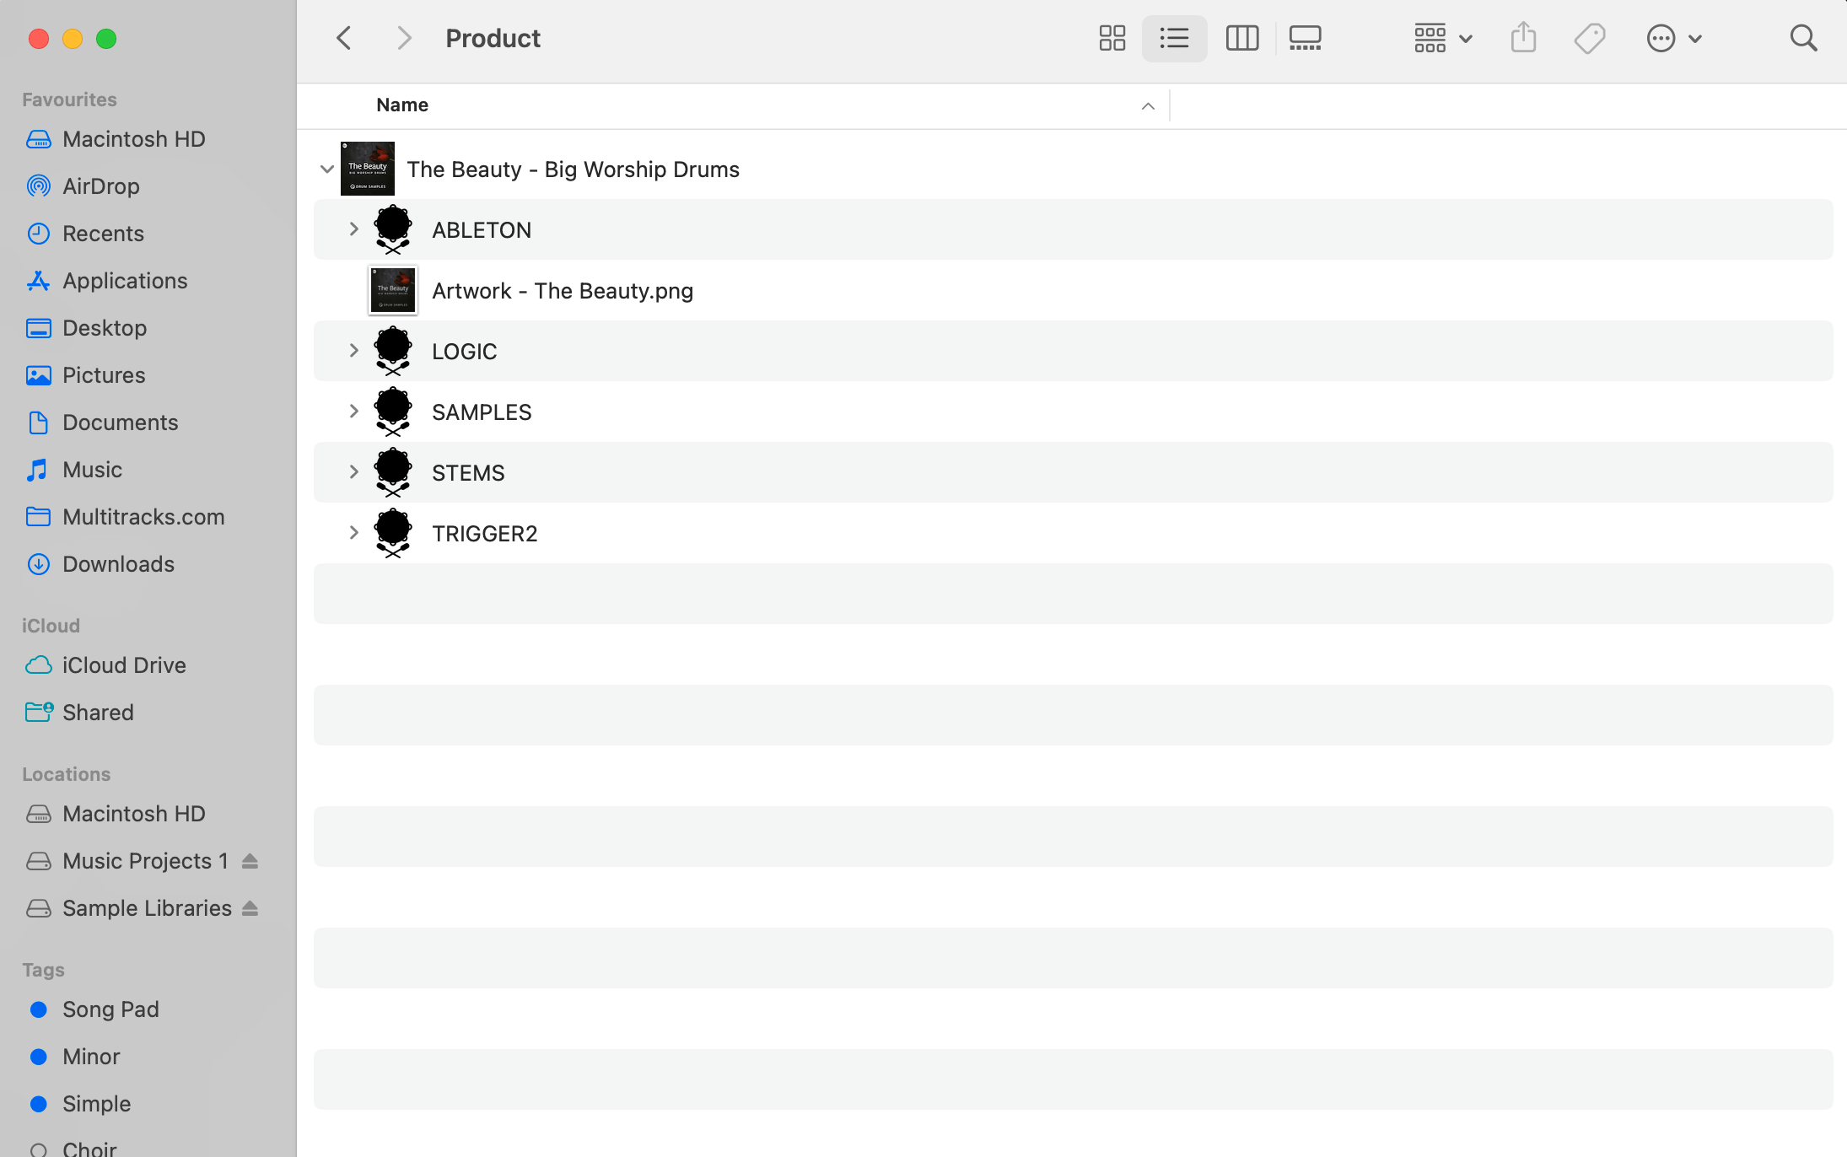Viewport: 1847px width, 1157px height.
Task: Click the SAMPLES folder drum icon
Action: pos(393,412)
